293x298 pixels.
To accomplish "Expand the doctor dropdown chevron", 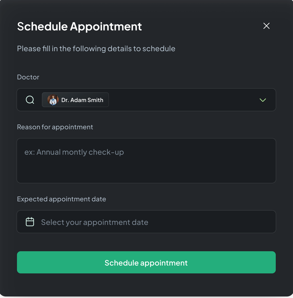I will pyautogui.click(x=263, y=100).
